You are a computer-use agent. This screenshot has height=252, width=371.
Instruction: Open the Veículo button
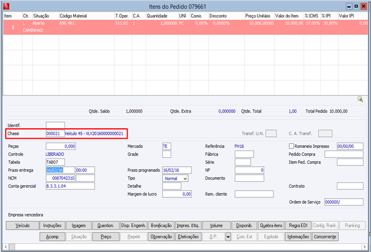tap(23, 225)
